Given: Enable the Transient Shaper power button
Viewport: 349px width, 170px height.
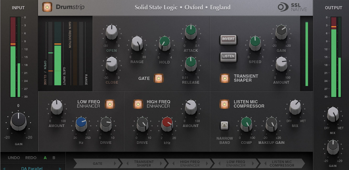Looking at the screenshot, I should (x=225, y=78).
